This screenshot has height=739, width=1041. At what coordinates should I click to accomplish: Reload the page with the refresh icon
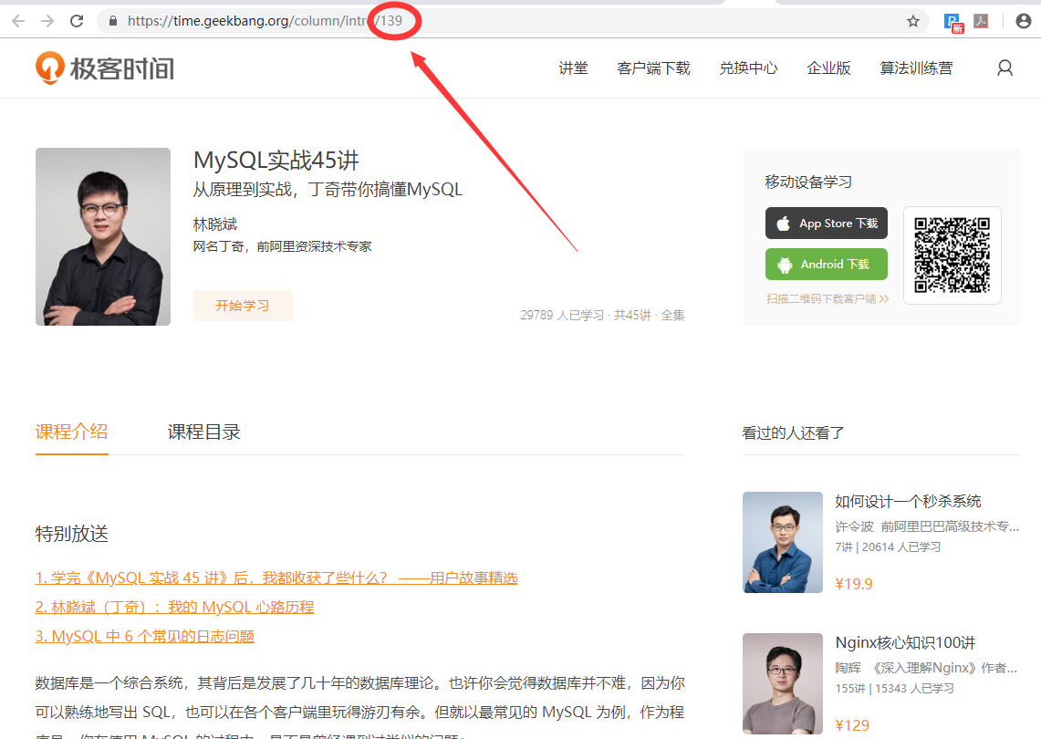(77, 21)
